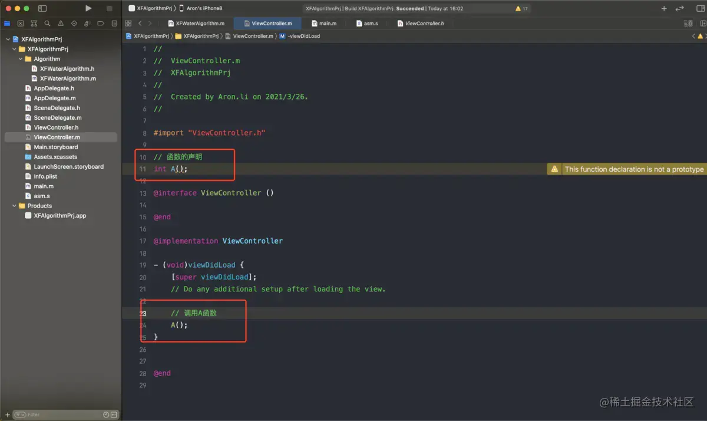Open the Symbol navigator
Screen dimensions: 707x421
34,24
